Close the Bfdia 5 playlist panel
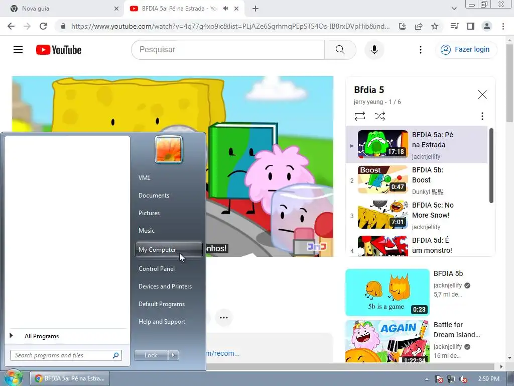Image resolution: width=514 pixels, height=386 pixels. [482, 94]
